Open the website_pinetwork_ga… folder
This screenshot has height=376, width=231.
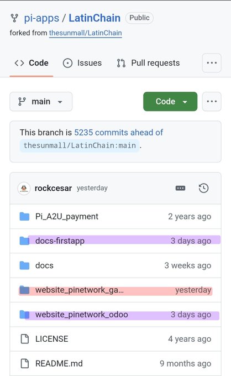80,290
